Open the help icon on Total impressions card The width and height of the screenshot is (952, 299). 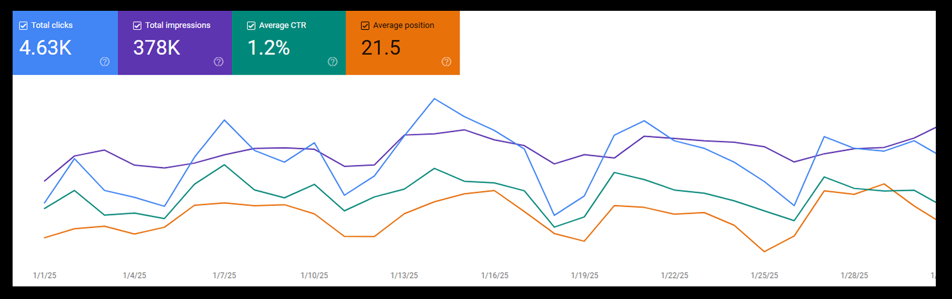pyautogui.click(x=218, y=62)
